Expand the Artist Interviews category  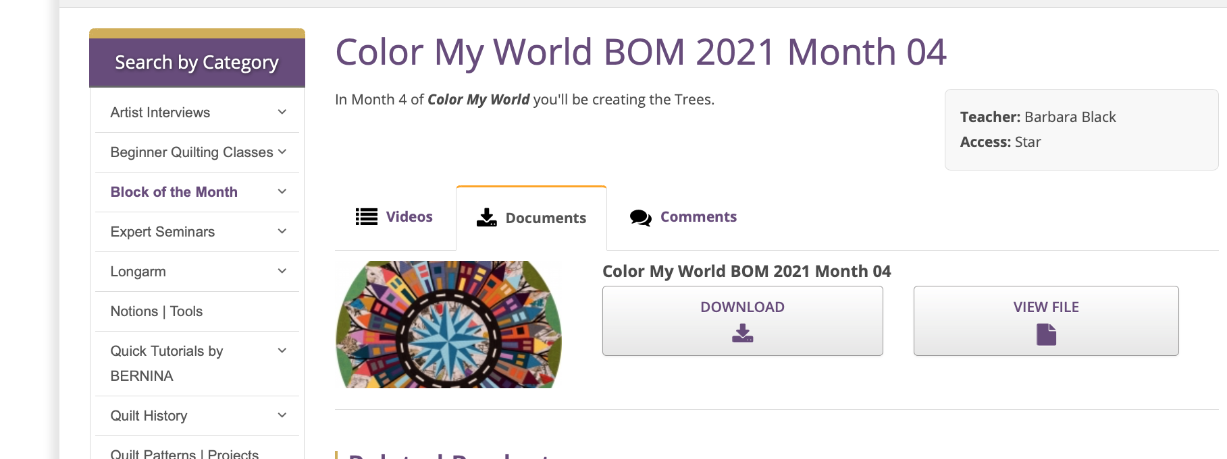tap(282, 112)
